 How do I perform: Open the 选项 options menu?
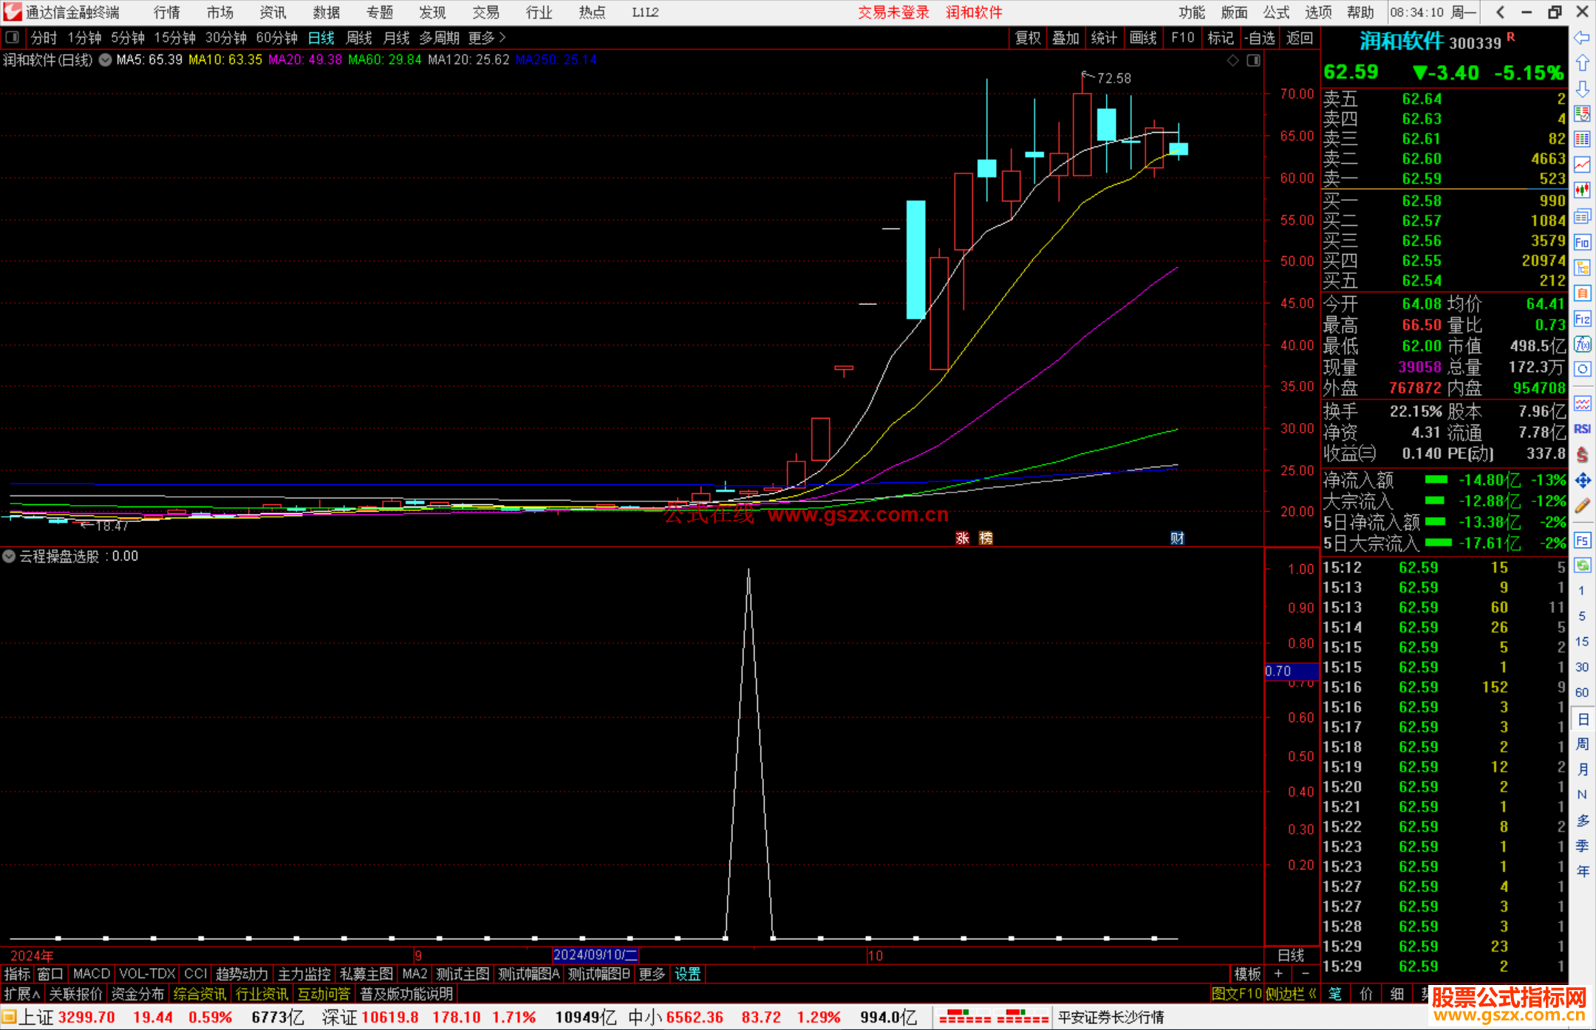tap(1318, 13)
